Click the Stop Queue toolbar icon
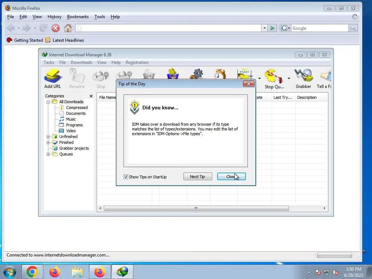Image resolution: width=372 pixels, height=279 pixels. [274, 79]
